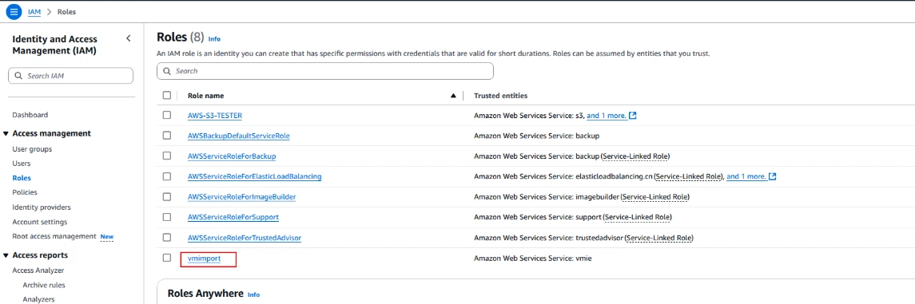The width and height of the screenshot is (915, 304).
Task: Select the AWSServiceRoleForBackup checkbox
Action: tap(167, 156)
